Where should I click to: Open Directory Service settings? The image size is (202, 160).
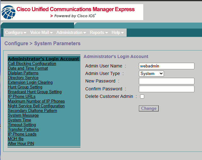coord(23,78)
